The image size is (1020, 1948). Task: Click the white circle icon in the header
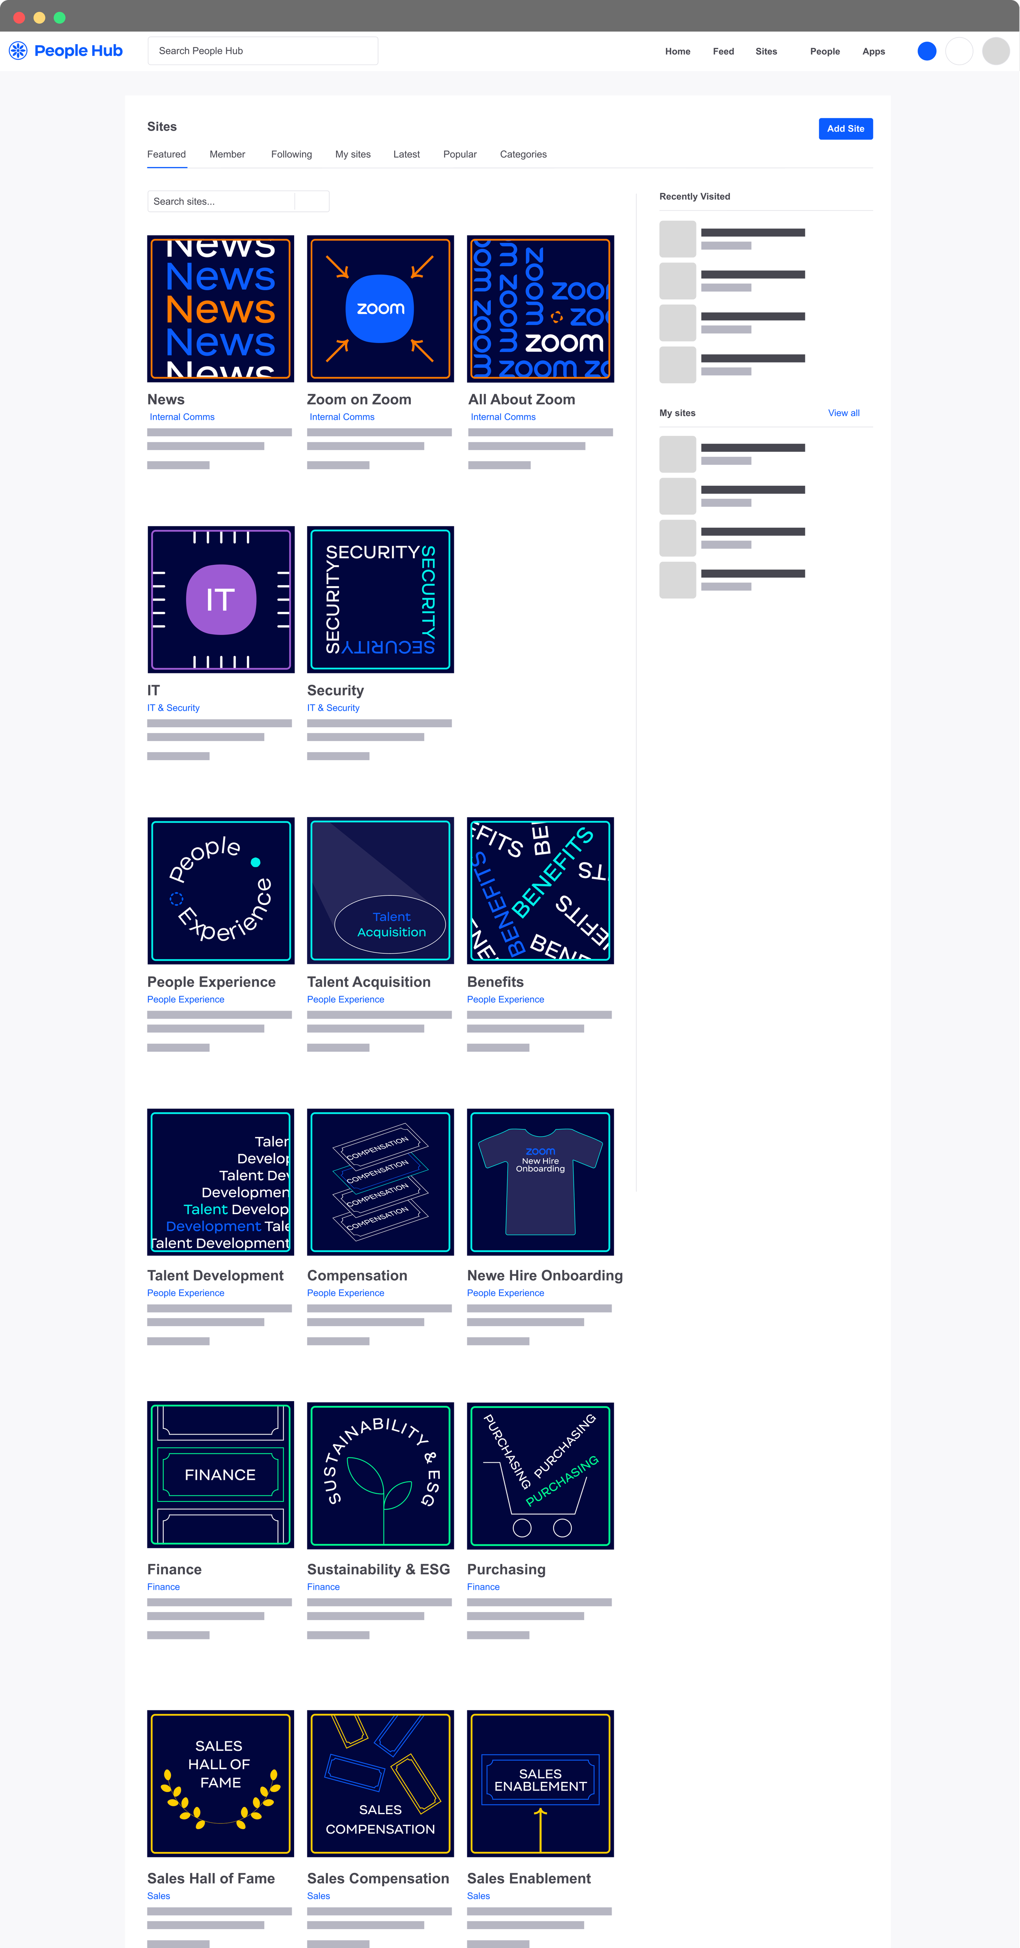(x=959, y=51)
